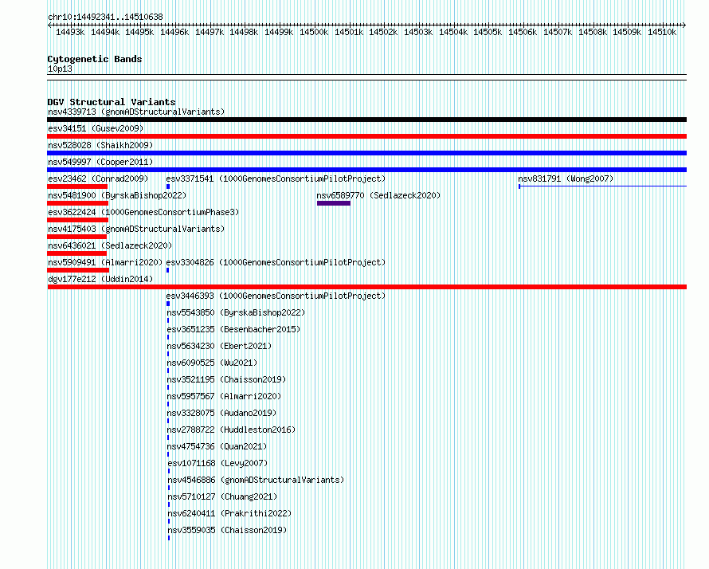Open esv3304826 1000GenomesConsortiumPilotProject label

coord(276,262)
